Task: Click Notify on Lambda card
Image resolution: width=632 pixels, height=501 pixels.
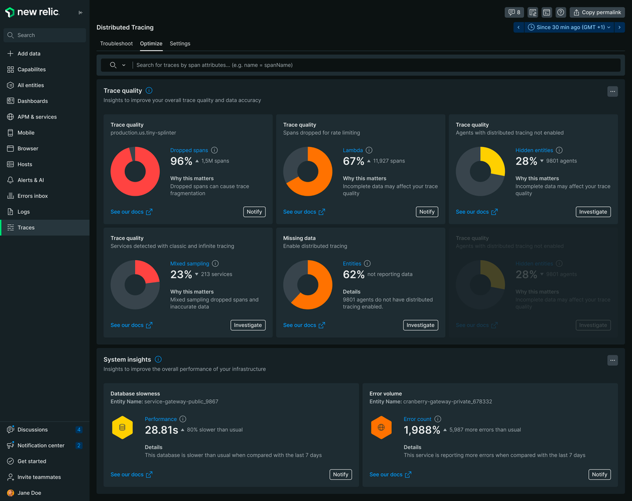Action: coord(427,212)
